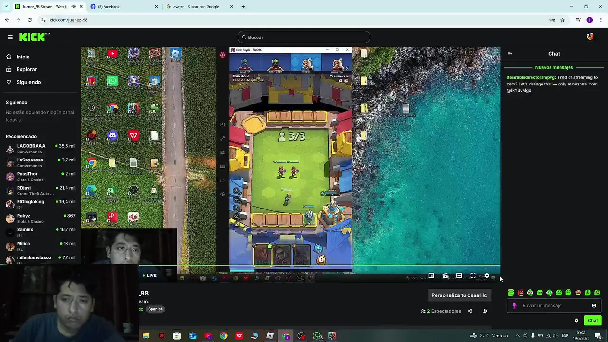Click the LIVE indicator on the player
608x342 pixels.
click(149, 275)
